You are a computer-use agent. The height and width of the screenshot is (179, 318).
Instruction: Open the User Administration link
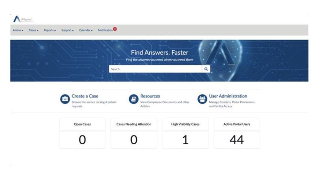228,96
